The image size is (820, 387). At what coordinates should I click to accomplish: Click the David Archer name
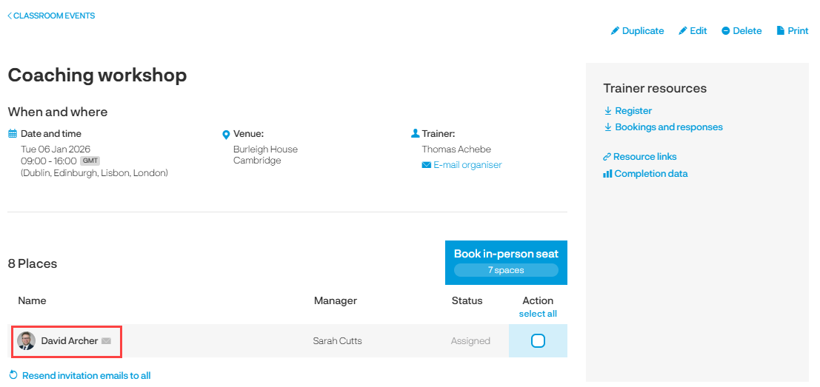(70, 341)
